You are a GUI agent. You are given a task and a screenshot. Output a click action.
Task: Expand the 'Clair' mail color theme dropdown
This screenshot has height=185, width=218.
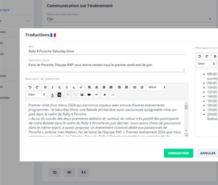[129, 19]
